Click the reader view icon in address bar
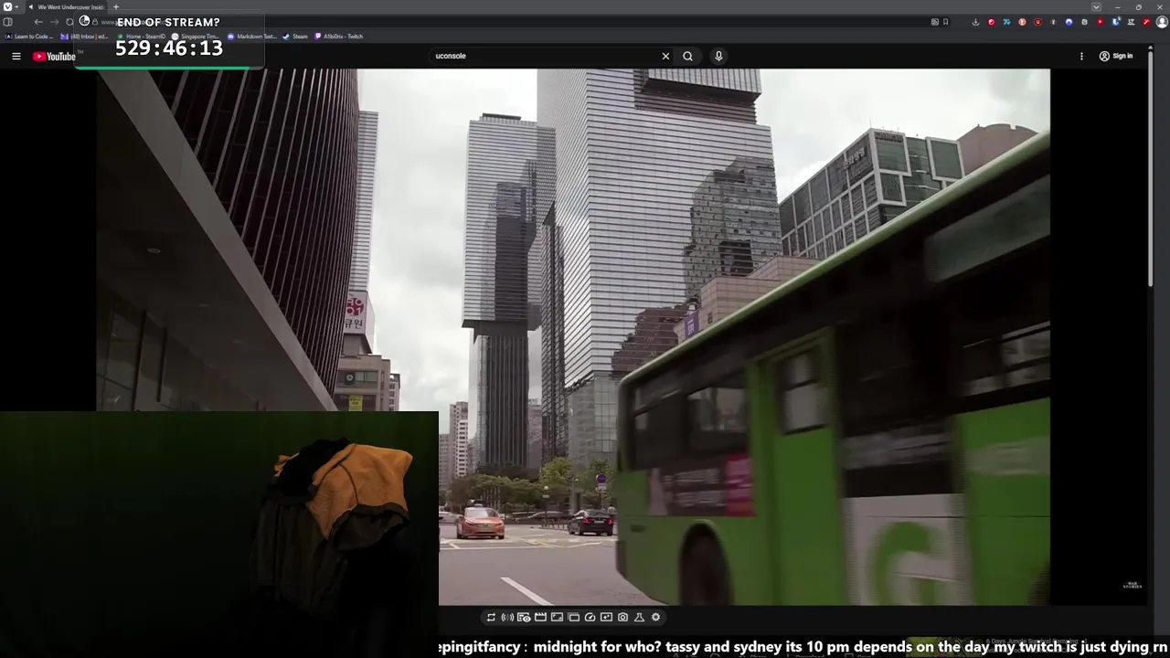Viewport: 1170px width, 658px height. (x=934, y=22)
